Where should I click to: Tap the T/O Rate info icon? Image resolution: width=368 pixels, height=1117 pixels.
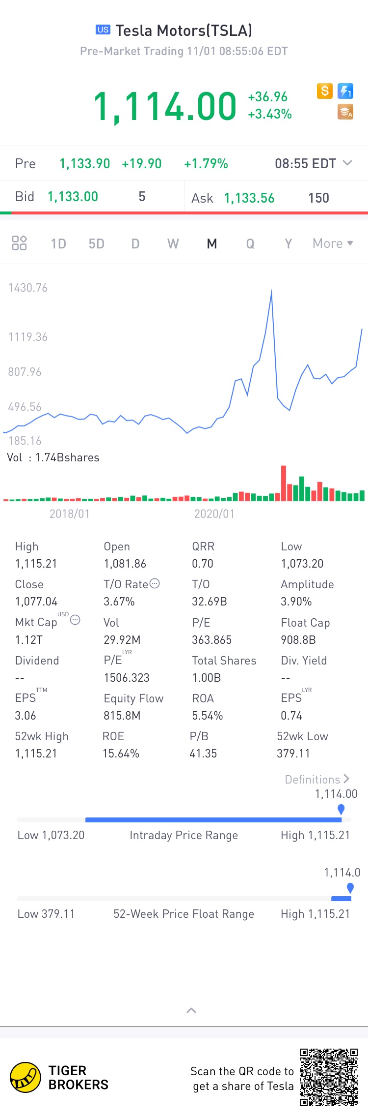click(x=155, y=583)
